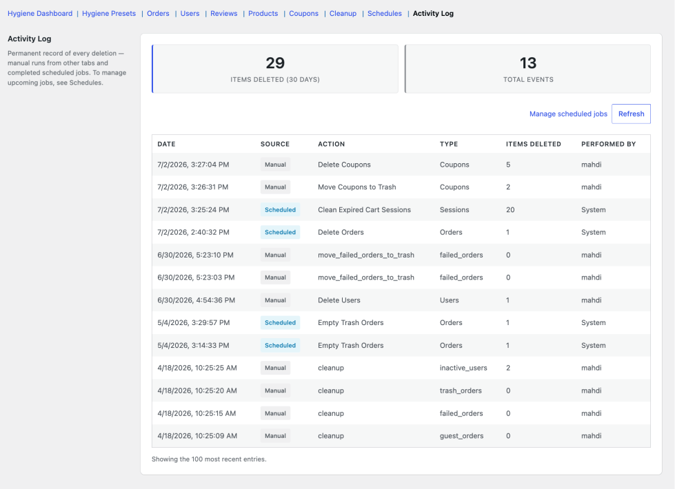This screenshot has width=675, height=489.
Task: Open the Cleanup tab
Action: point(343,13)
